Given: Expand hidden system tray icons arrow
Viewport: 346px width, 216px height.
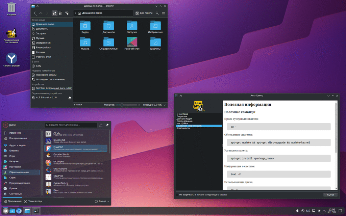Looking at the screenshot, I should click(324, 211).
